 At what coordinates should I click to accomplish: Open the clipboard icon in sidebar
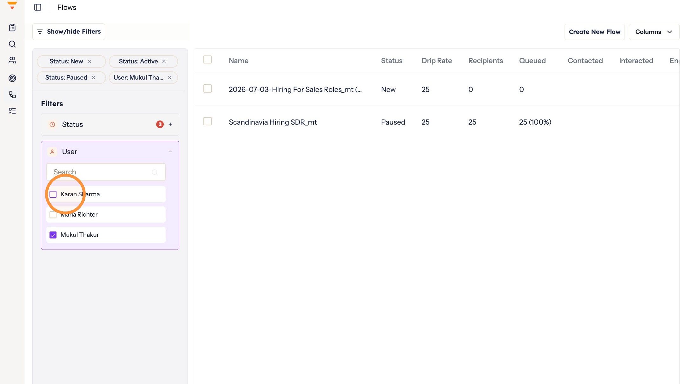[12, 28]
